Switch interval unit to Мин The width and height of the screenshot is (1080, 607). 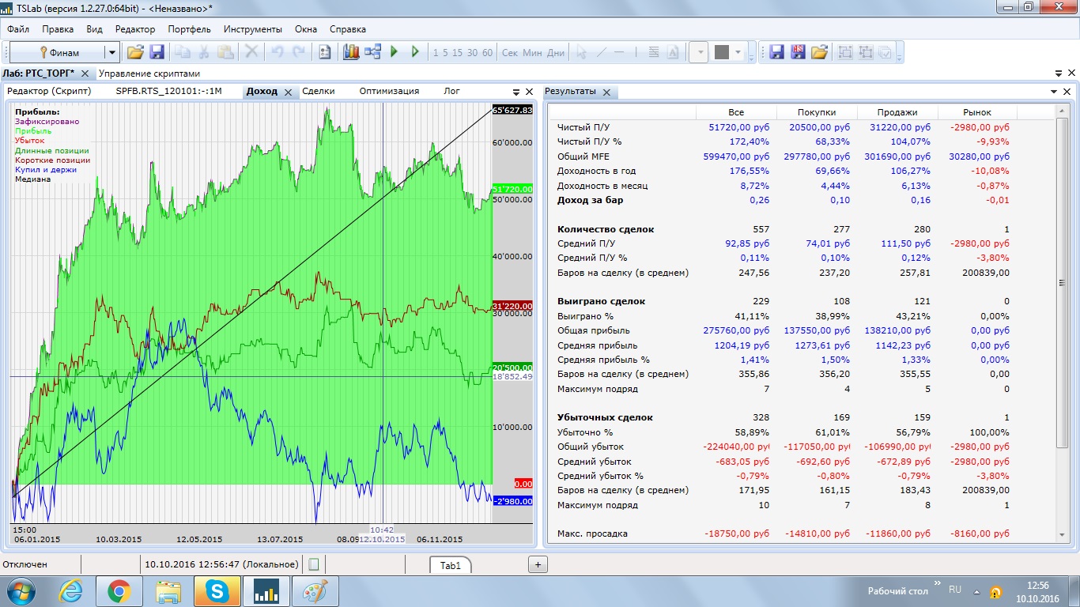tap(533, 53)
